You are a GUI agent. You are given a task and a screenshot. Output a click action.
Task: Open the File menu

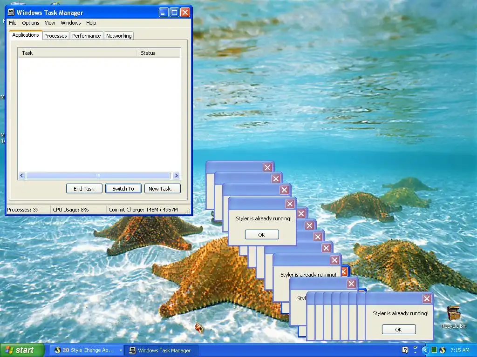point(13,23)
